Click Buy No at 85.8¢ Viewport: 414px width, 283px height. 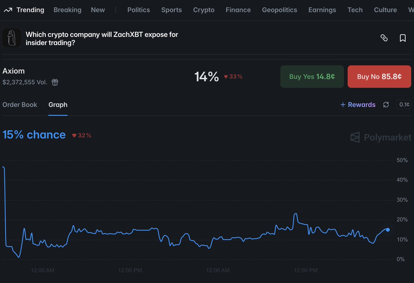pyautogui.click(x=379, y=77)
